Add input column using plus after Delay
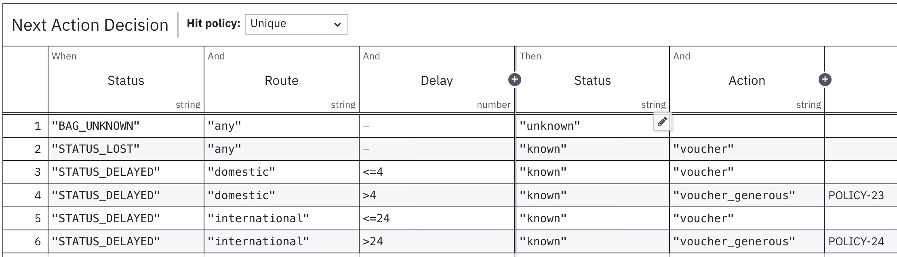897x257 pixels. click(x=514, y=80)
